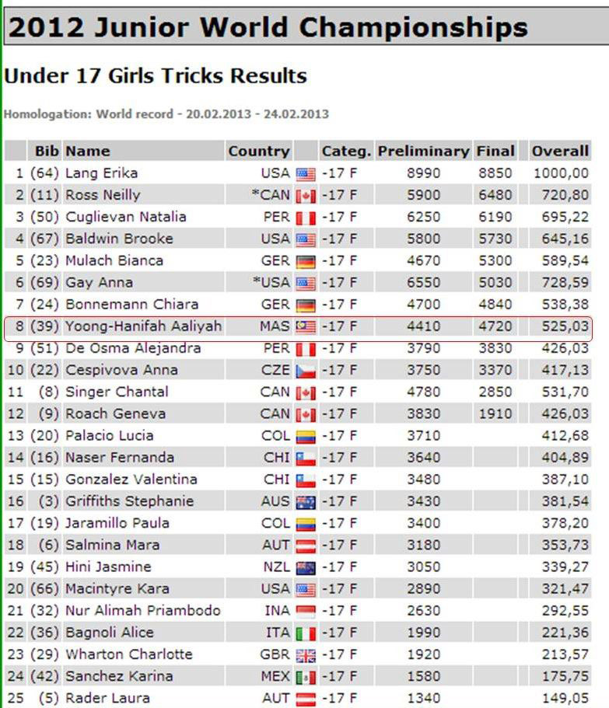Click Indonesia flag for Nur Alimah Priambodo
609x708 pixels.
click(306, 612)
